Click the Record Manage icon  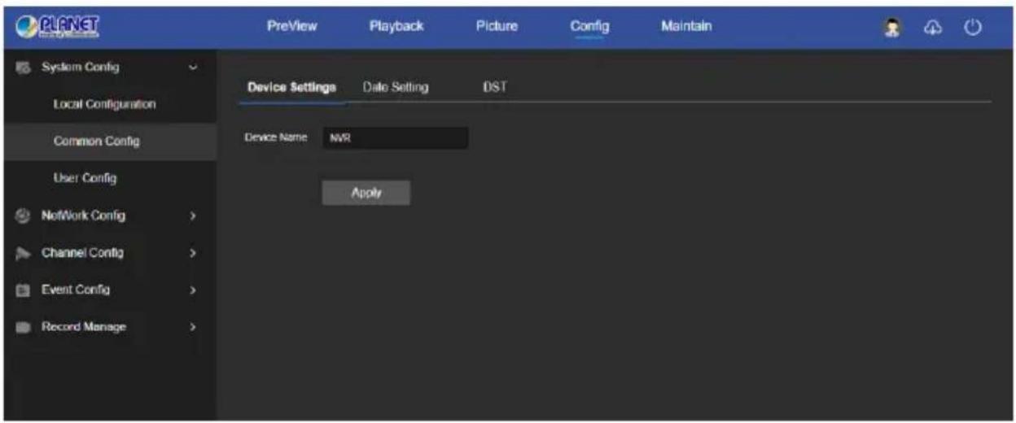click(x=22, y=328)
